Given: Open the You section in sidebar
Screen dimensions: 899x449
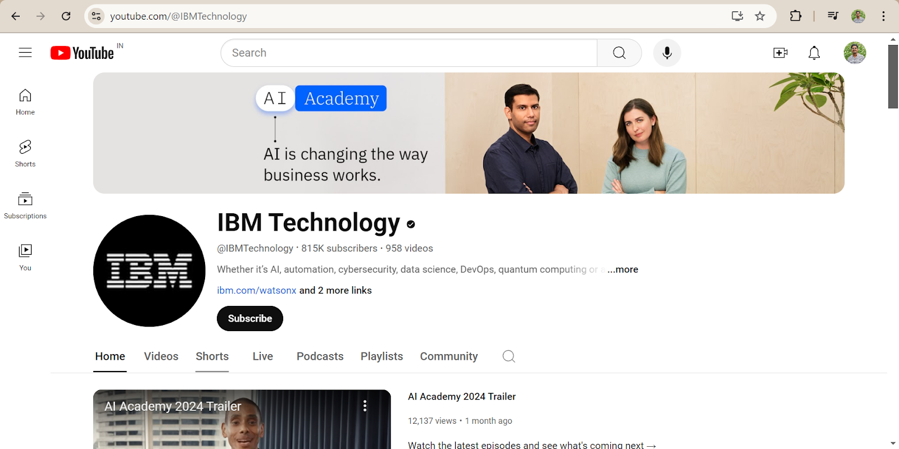Looking at the screenshot, I should pos(25,258).
